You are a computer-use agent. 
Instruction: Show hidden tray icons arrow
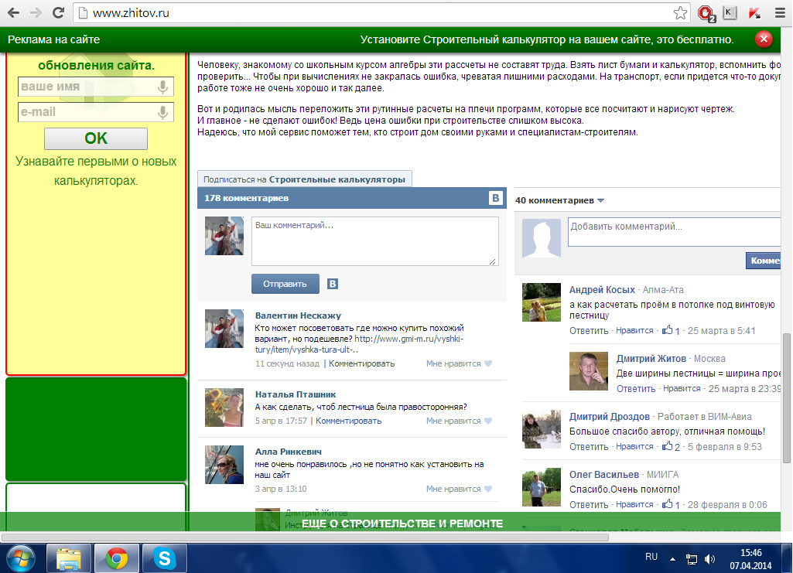(672, 559)
